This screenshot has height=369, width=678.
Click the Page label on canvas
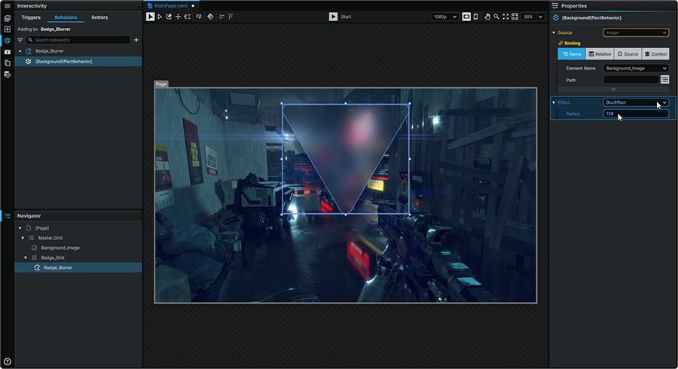point(161,84)
